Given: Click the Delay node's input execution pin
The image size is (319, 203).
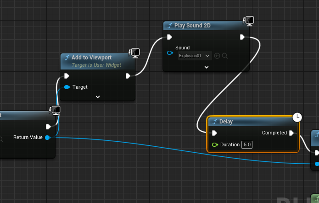Looking at the screenshot, I should coord(214,133).
